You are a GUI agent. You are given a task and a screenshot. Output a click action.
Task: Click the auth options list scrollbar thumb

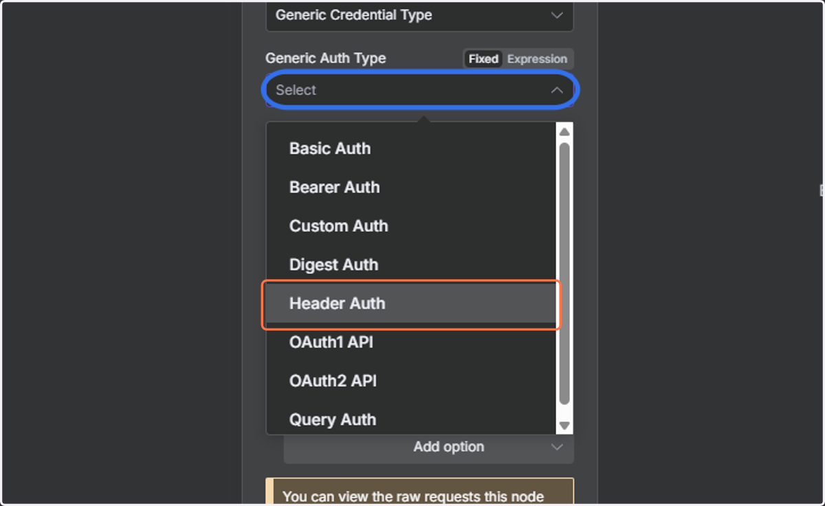[x=564, y=274]
